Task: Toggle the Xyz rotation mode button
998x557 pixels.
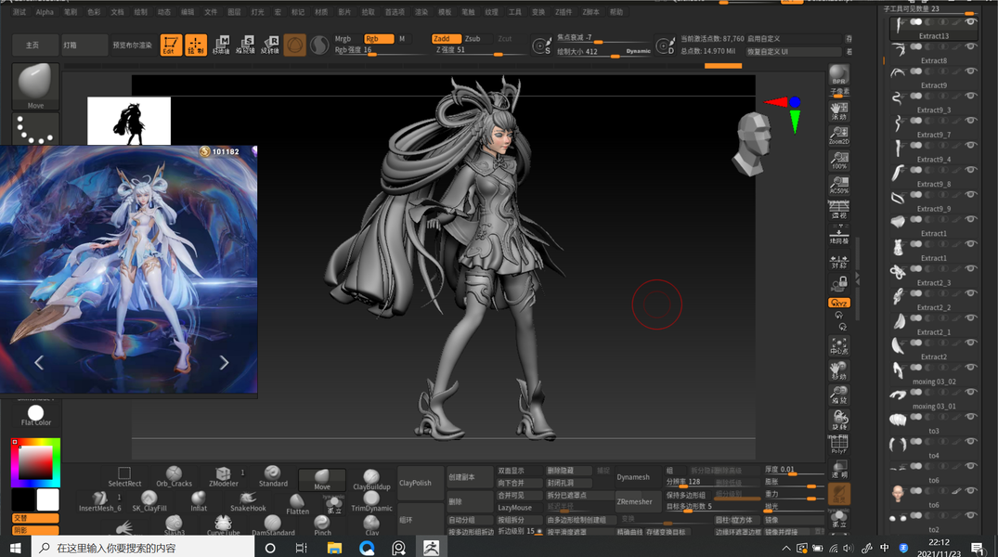Action: 839,303
